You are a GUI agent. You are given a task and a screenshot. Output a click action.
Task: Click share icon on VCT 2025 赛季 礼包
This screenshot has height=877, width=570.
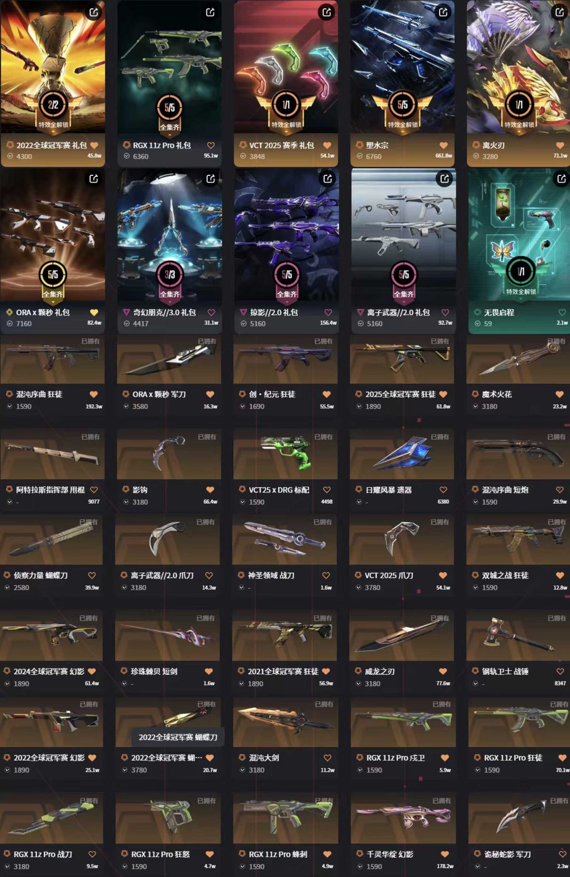click(327, 12)
